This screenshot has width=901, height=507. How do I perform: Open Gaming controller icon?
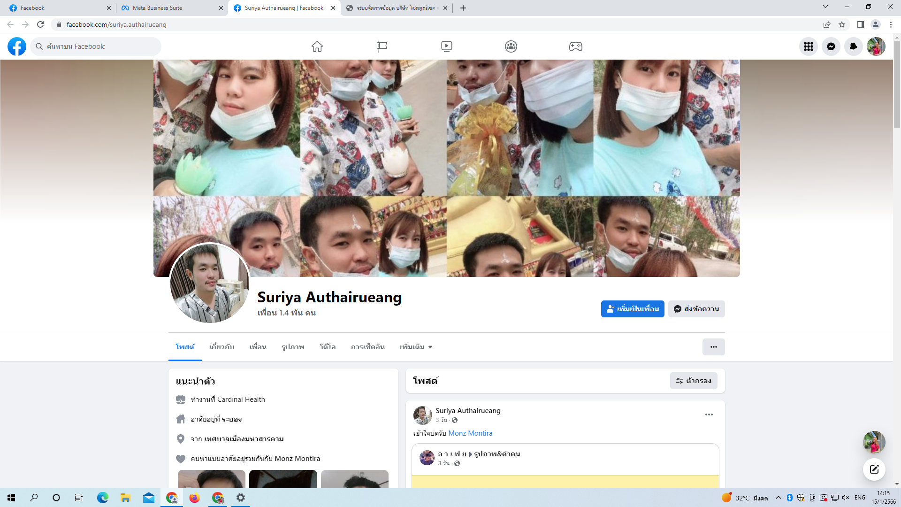pos(576,46)
